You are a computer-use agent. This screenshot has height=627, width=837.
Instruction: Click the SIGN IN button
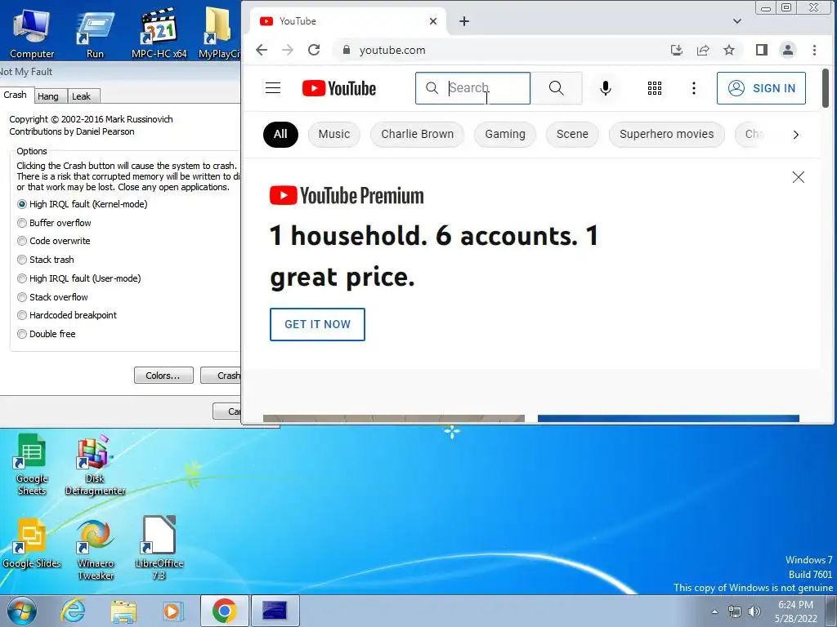761,88
